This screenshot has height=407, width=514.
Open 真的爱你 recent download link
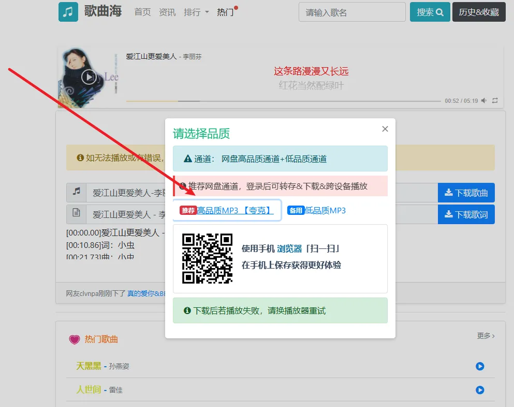[146, 293]
